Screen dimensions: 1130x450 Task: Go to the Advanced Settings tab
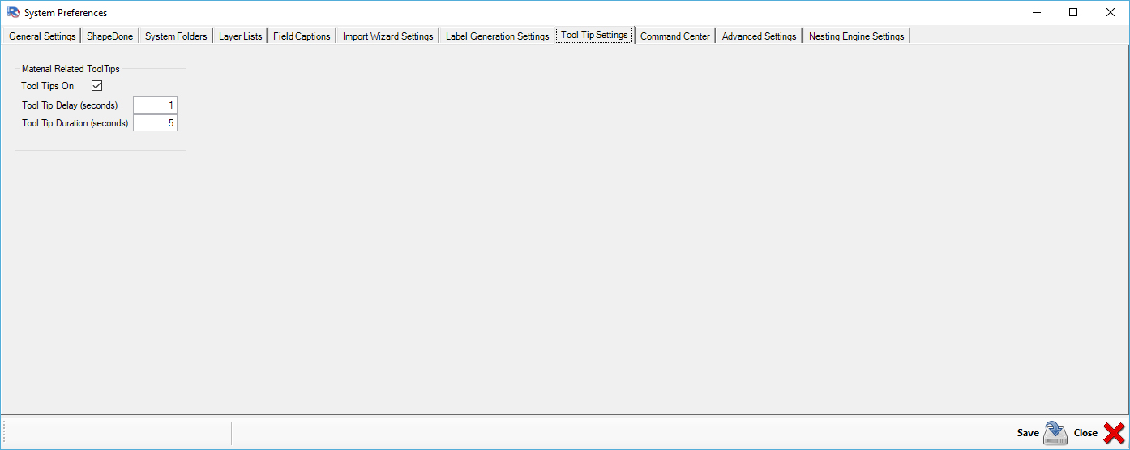point(759,36)
